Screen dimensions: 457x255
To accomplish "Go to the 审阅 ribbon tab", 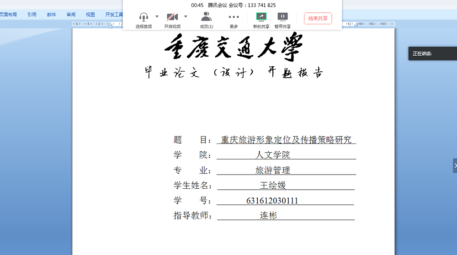I will [x=71, y=15].
